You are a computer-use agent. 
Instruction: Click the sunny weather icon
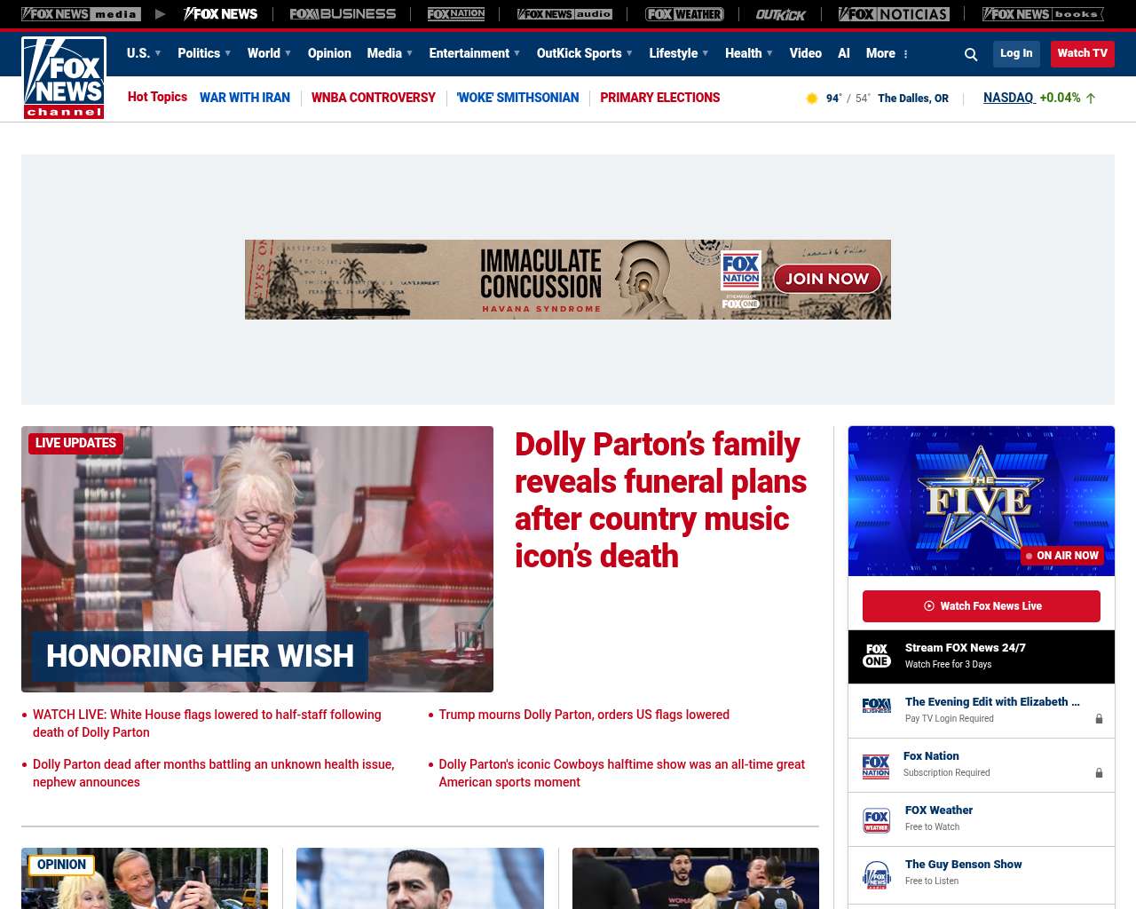click(x=811, y=99)
